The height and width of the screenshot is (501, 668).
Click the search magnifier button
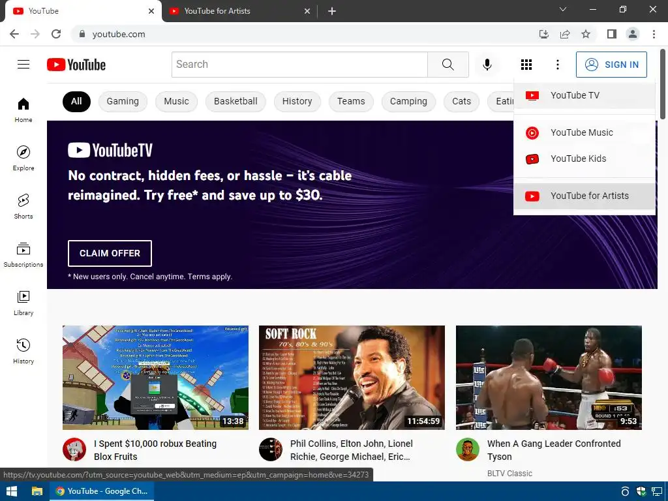coord(448,65)
